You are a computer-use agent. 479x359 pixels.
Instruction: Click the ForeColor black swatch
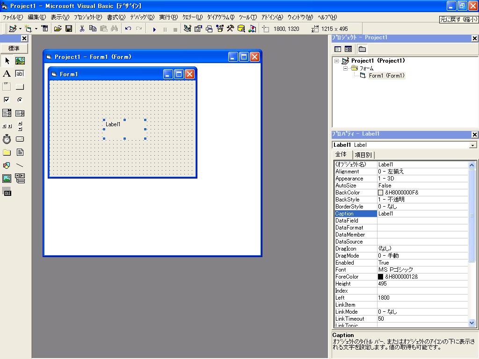[x=380, y=277]
